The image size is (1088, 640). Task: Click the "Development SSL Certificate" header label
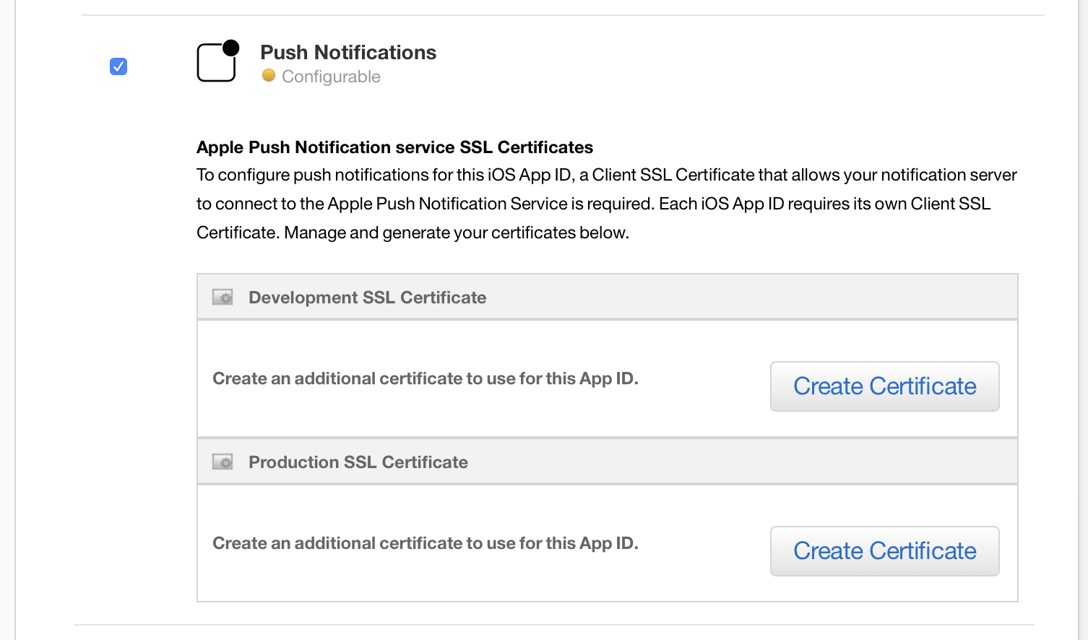click(367, 298)
